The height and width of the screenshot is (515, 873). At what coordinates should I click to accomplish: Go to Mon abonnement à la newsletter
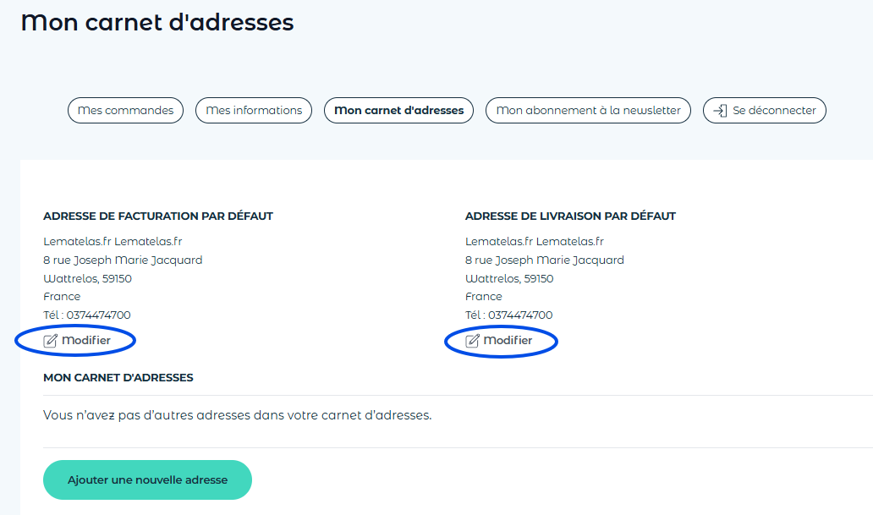[588, 111]
